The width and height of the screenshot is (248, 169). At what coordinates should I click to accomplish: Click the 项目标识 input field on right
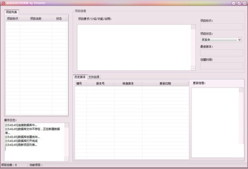pos(222,27)
